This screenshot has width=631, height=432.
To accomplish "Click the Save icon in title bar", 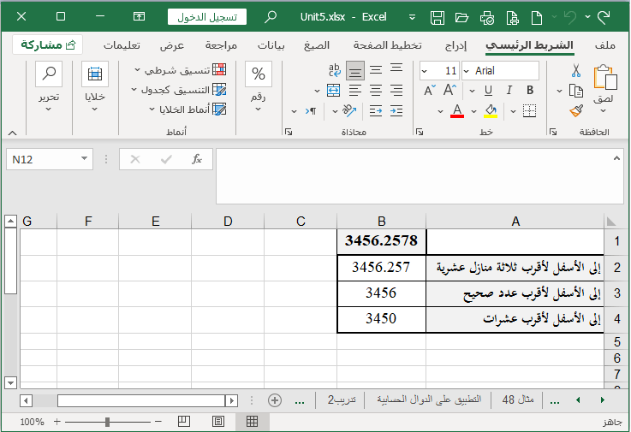I will pyautogui.click(x=438, y=16).
